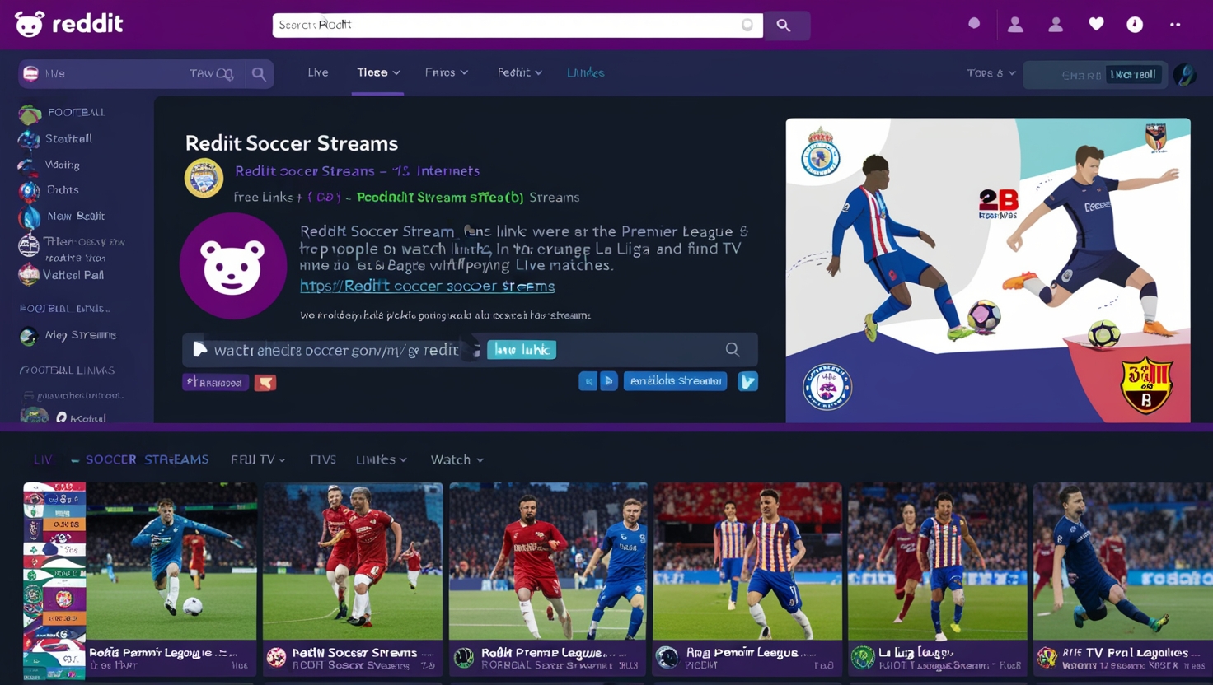Image resolution: width=1213 pixels, height=685 pixels.
Task: Click the white clock icon in header
Action: pos(1135,25)
